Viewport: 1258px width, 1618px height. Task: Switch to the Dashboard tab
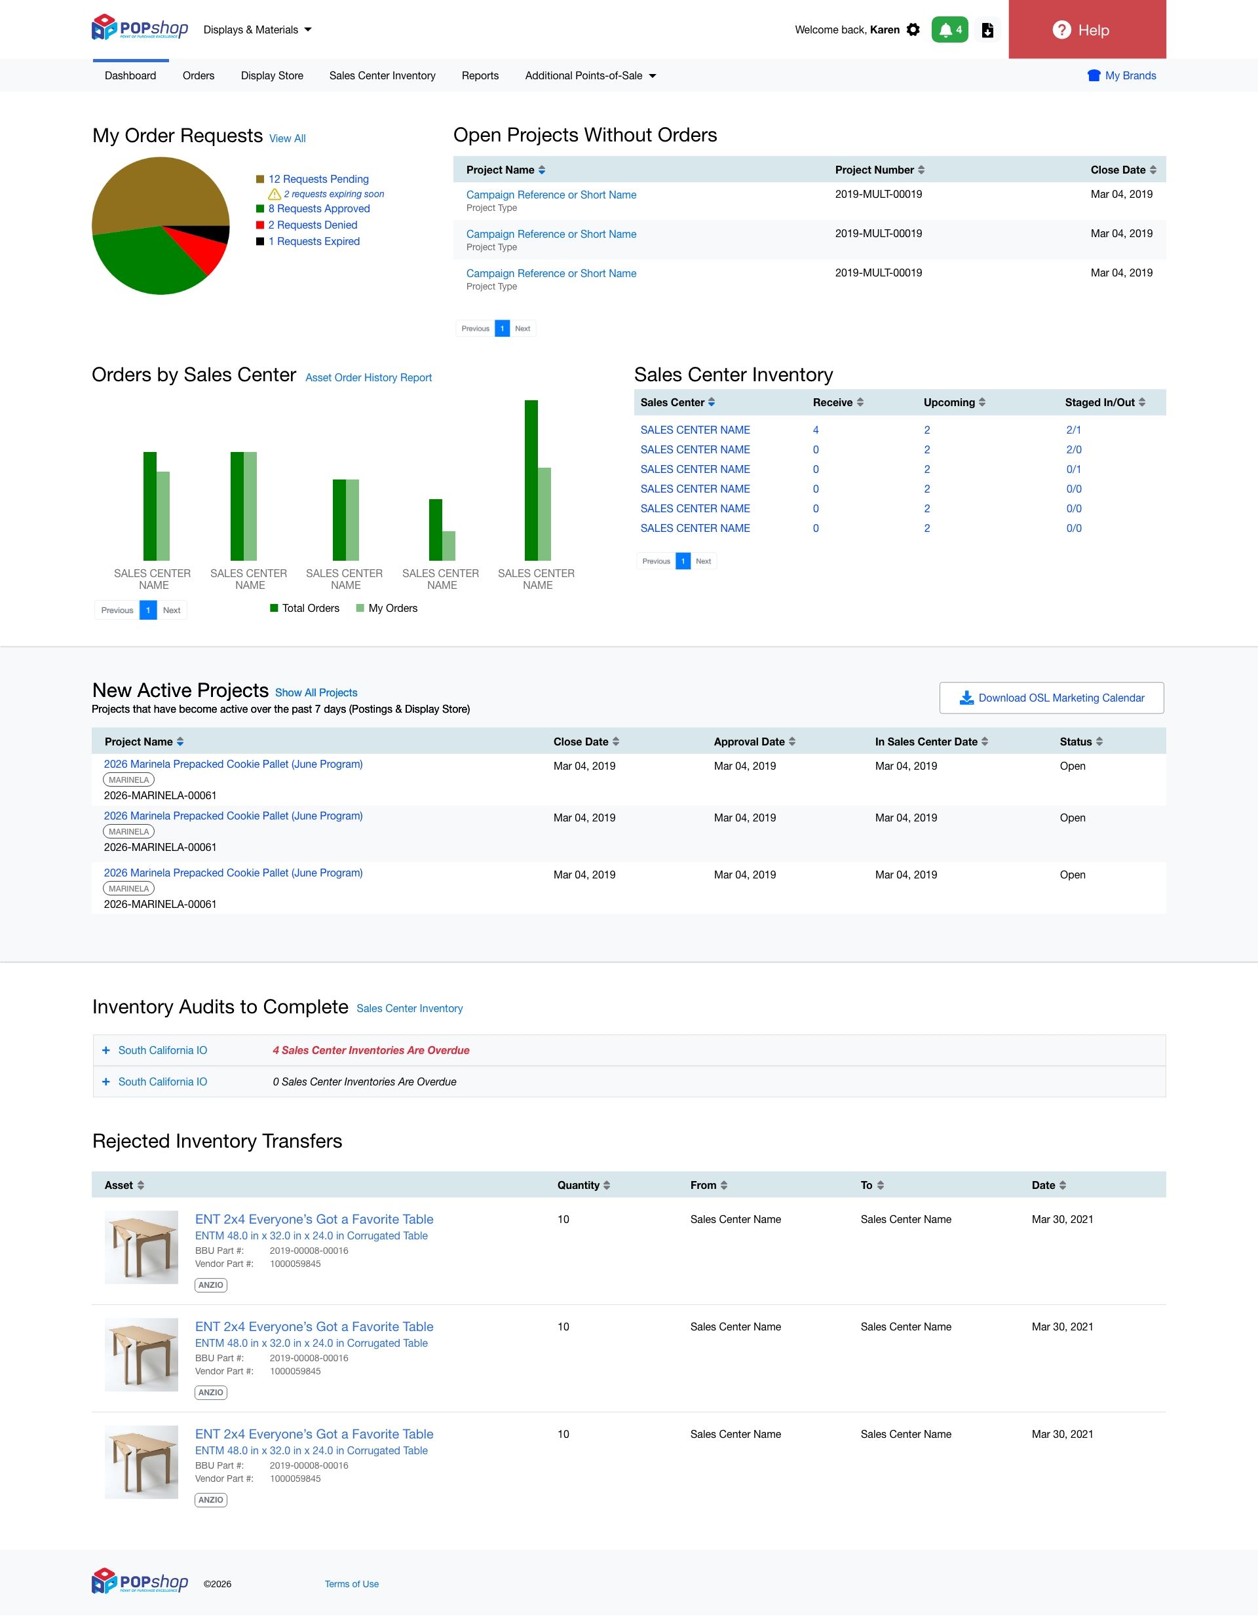[x=130, y=75]
